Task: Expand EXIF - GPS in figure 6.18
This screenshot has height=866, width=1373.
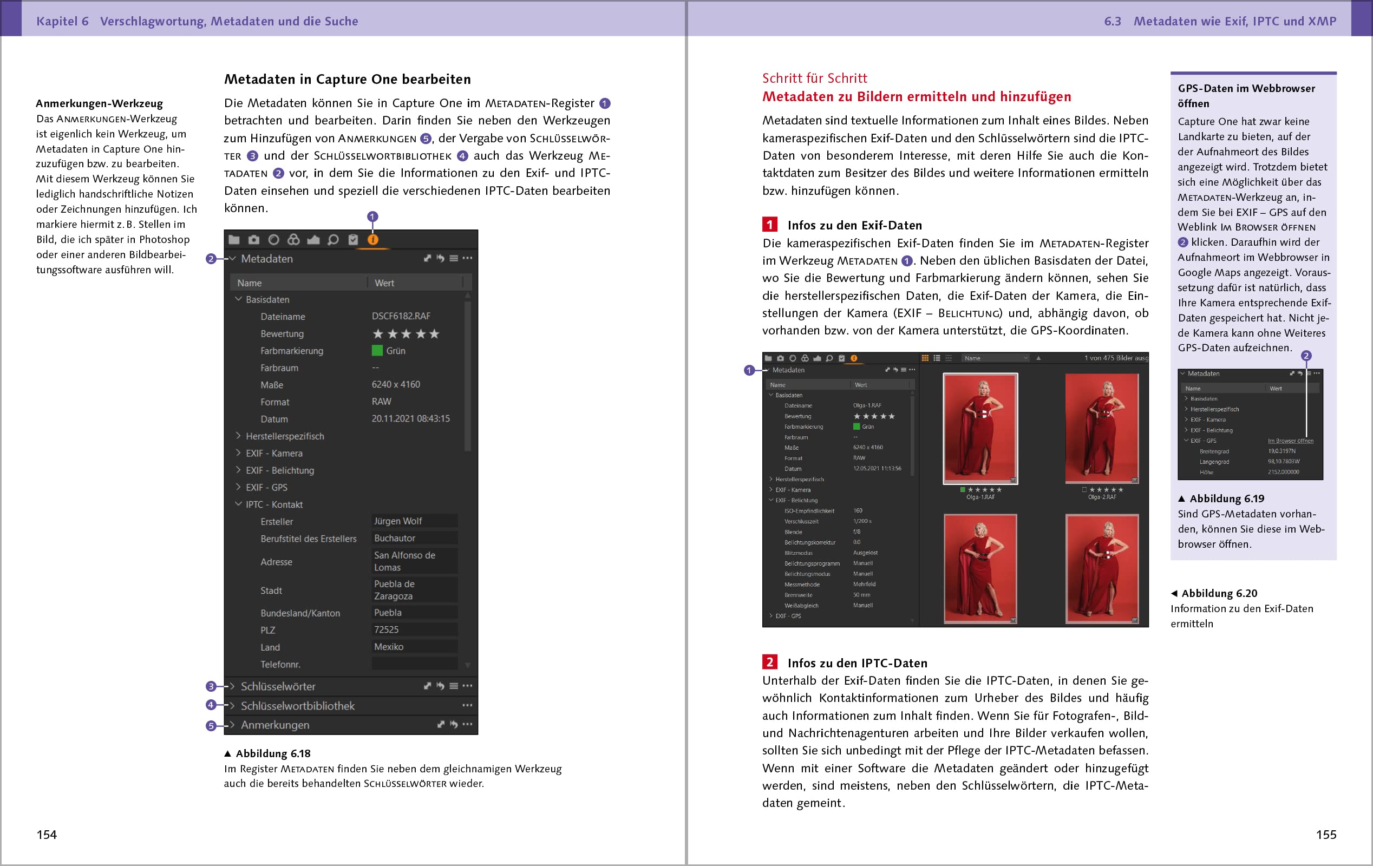Action: click(x=238, y=487)
